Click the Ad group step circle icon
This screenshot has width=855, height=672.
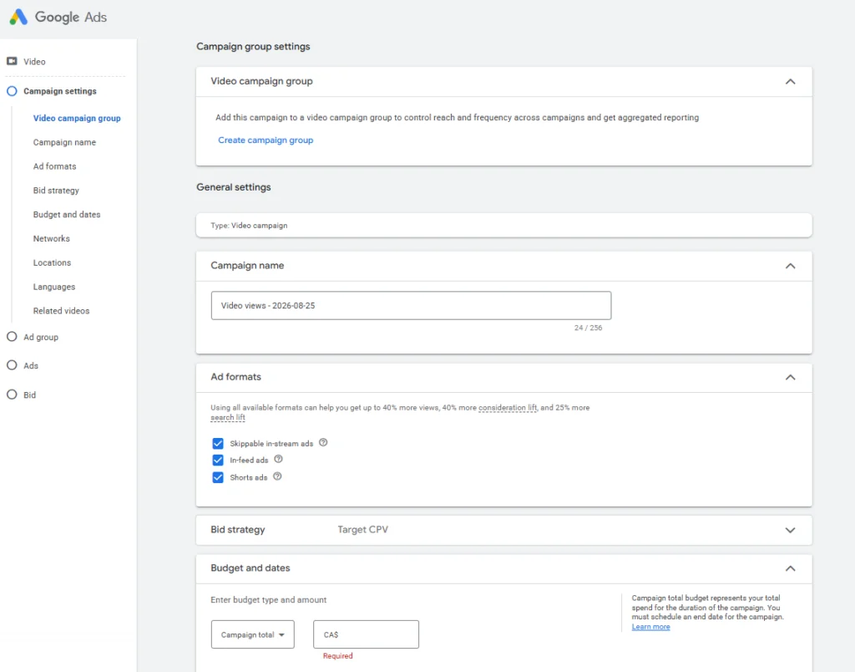point(12,337)
